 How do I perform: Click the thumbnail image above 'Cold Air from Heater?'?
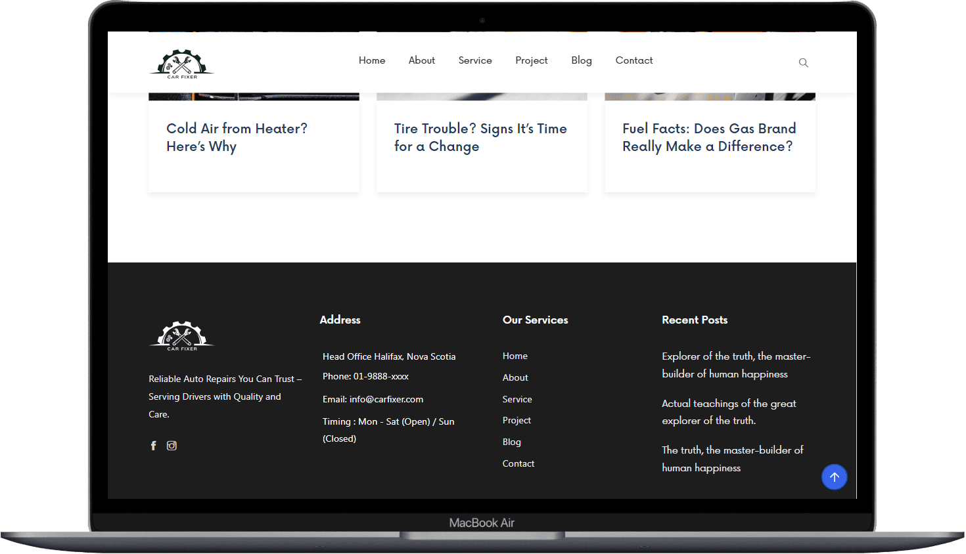[x=254, y=96]
